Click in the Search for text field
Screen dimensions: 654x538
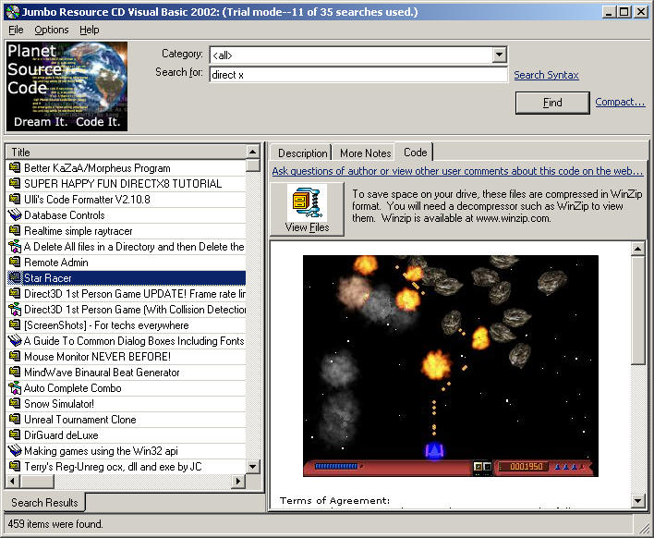click(x=358, y=75)
